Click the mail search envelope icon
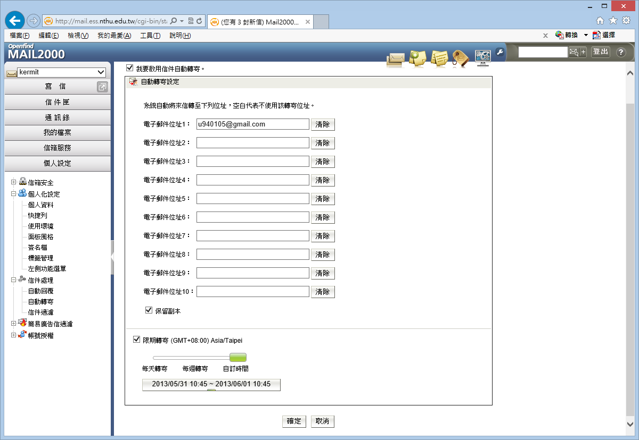 click(574, 52)
